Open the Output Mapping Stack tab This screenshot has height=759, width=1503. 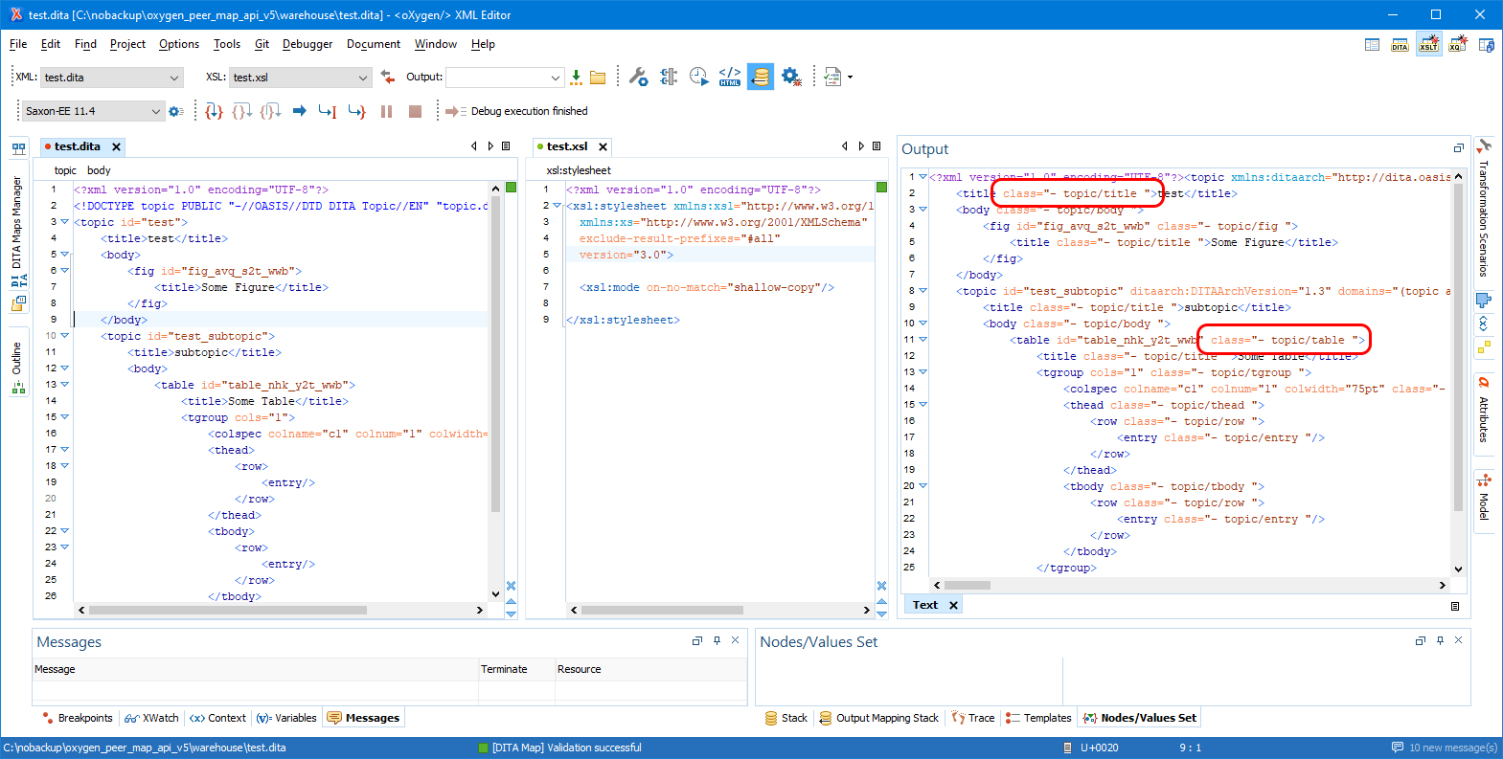tap(878, 718)
